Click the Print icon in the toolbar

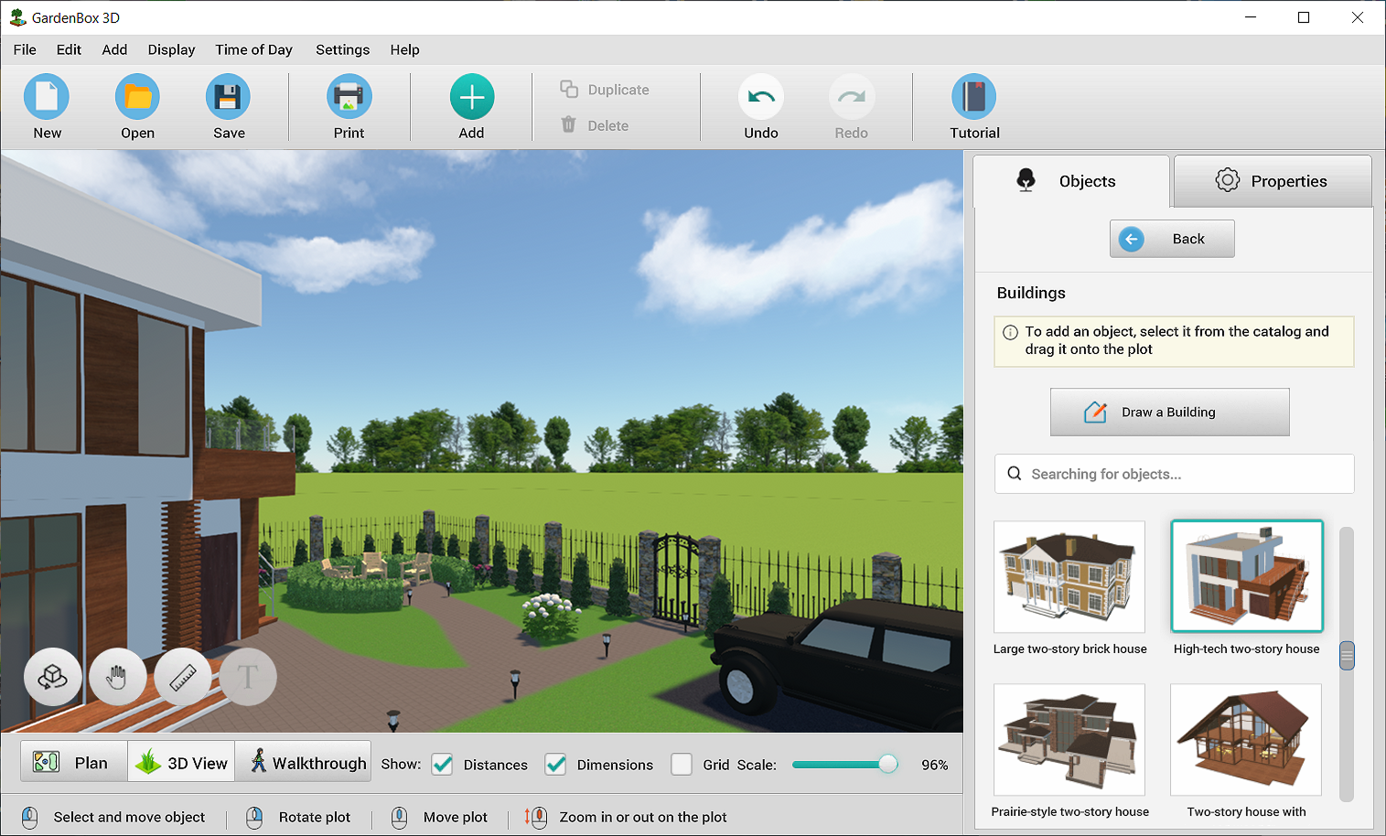point(349,97)
